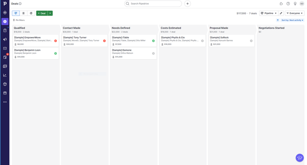Click the Contact Made stage header

[x=72, y=28]
